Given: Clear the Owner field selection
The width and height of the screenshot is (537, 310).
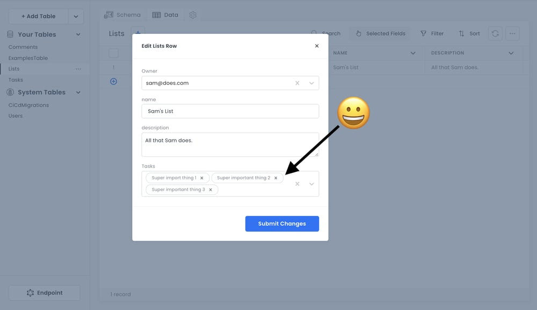Looking at the screenshot, I should click(x=297, y=83).
